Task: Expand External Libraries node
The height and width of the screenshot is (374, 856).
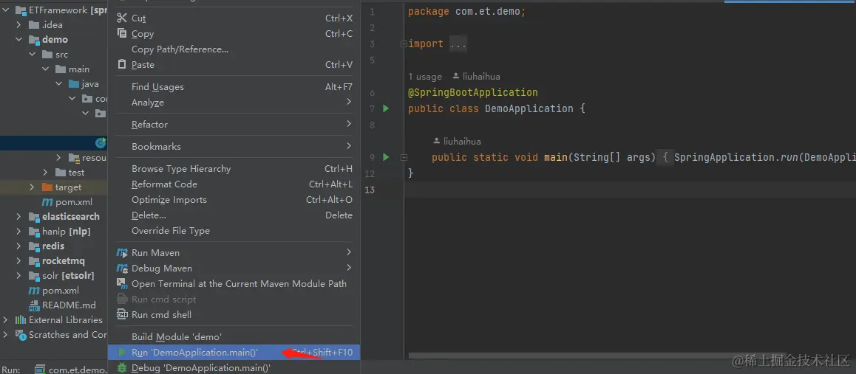Action: (x=5, y=319)
